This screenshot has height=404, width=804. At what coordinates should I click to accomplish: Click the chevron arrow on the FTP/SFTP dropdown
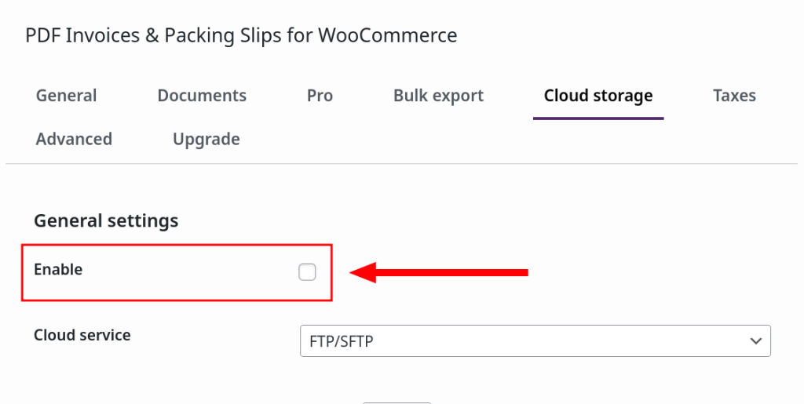pos(756,341)
